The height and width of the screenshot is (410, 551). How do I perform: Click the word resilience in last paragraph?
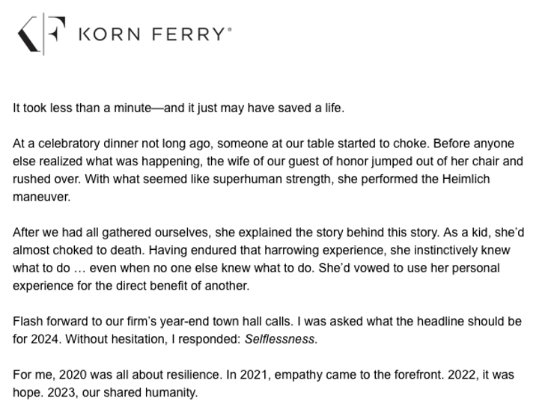point(194,375)
